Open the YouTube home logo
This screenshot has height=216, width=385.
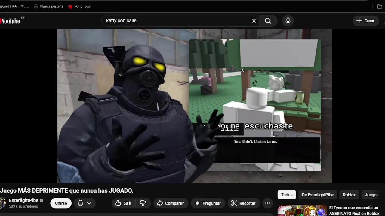[10, 21]
